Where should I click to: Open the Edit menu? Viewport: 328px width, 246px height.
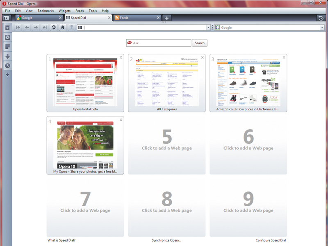[18, 11]
